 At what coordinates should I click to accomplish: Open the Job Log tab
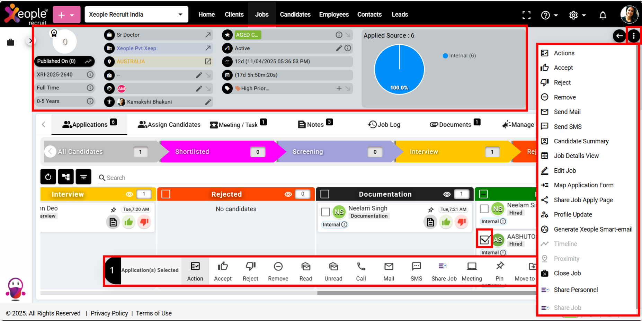point(384,124)
